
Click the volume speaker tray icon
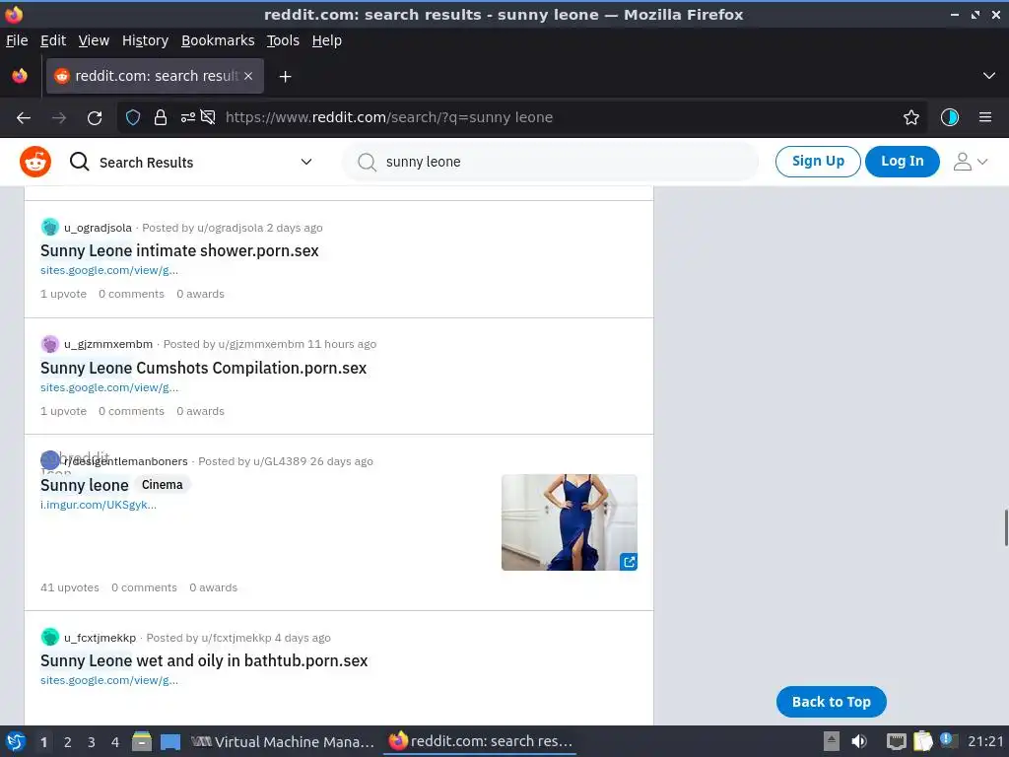859,741
